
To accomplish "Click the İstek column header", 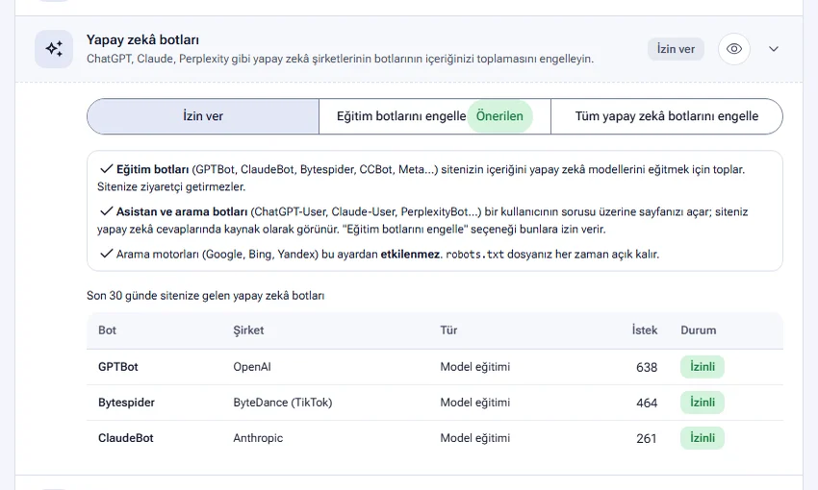I will tap(644, 331).
